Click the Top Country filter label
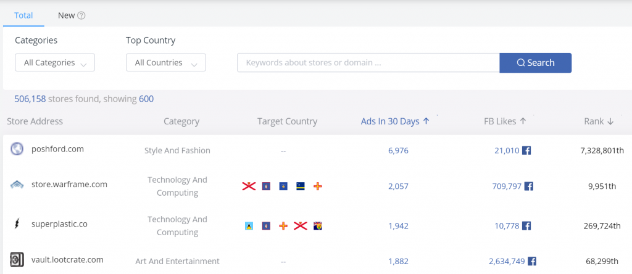This screenshot has width=632, height=274. [x=151, y=41]
